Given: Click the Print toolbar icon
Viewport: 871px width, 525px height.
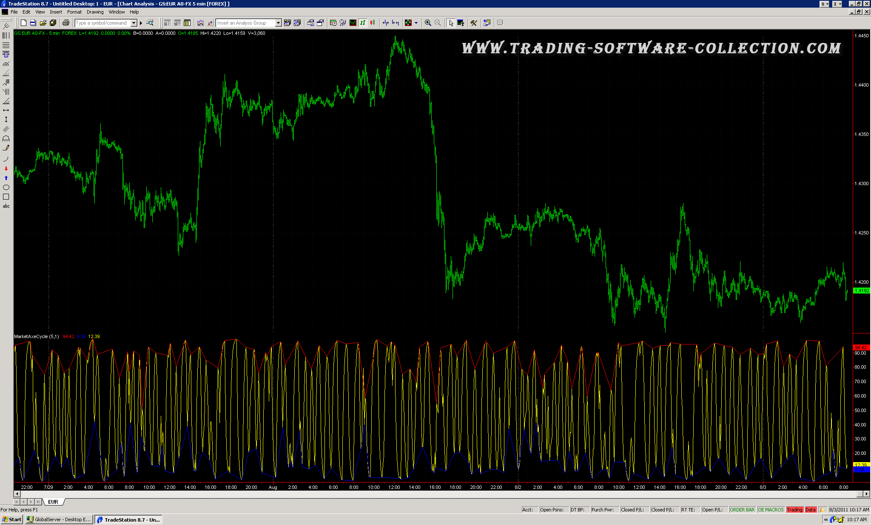Looking at the screenshot, I should coord(65,23).
